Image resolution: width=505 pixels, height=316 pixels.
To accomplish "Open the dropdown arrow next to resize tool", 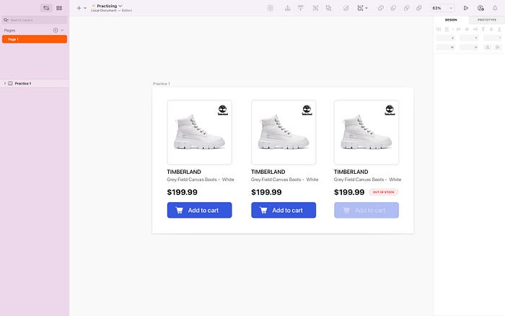I will pyautogui.click(x=366, y=8).
